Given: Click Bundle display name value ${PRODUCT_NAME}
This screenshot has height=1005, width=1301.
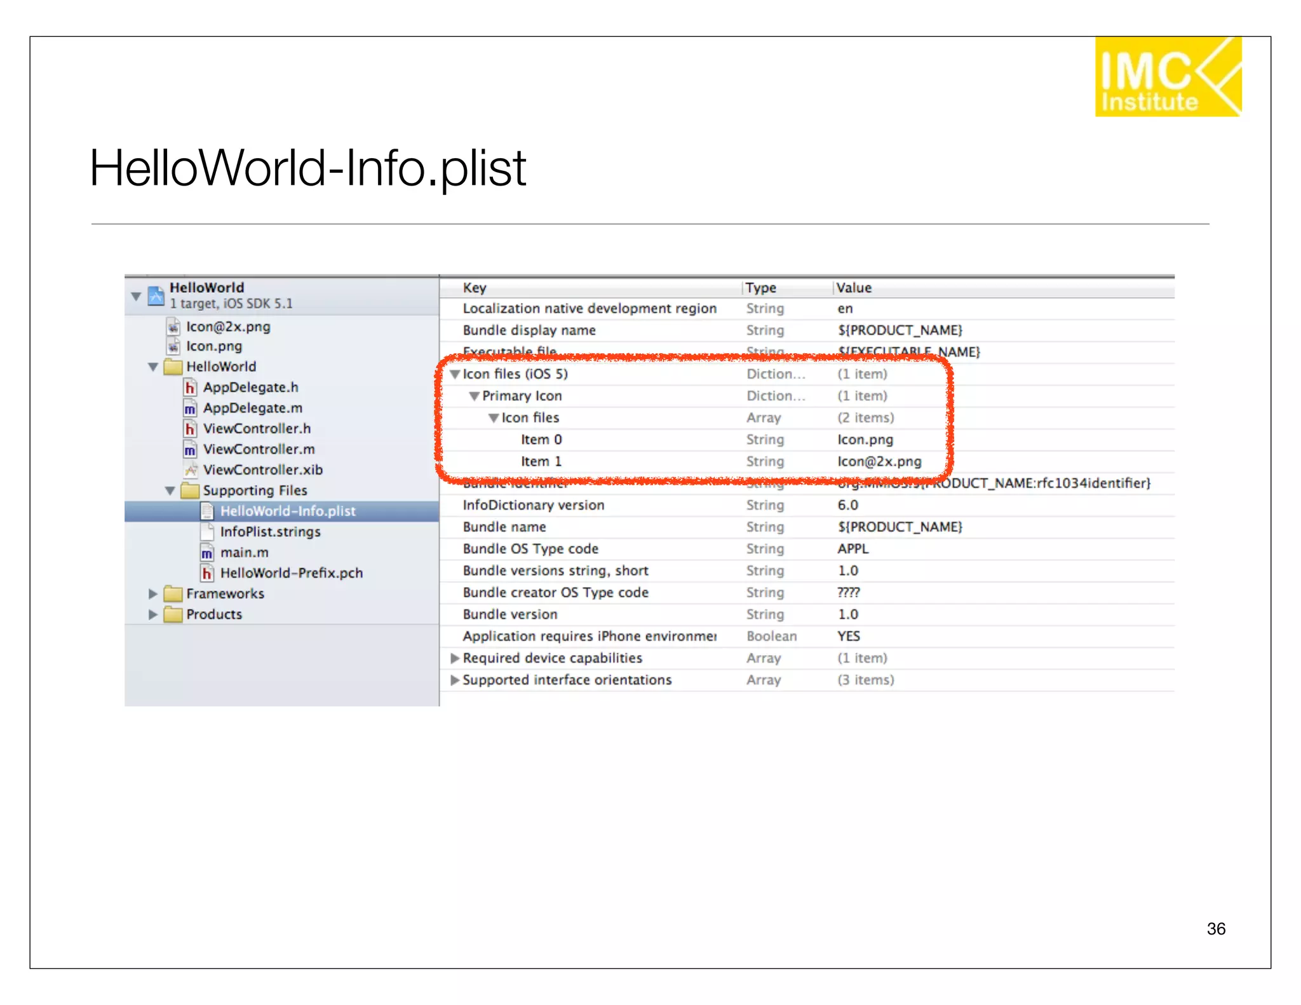Looking at the screenshot, I should (900, 330).
